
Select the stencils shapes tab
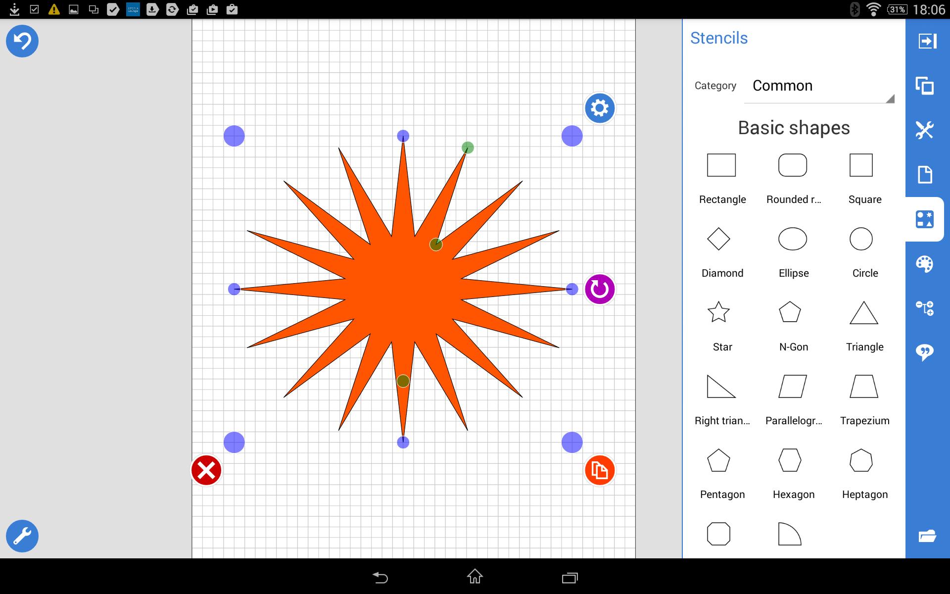pos(924,219)
